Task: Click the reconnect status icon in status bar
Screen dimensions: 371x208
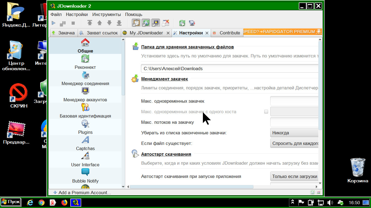Action: click(x=312, y=192)
